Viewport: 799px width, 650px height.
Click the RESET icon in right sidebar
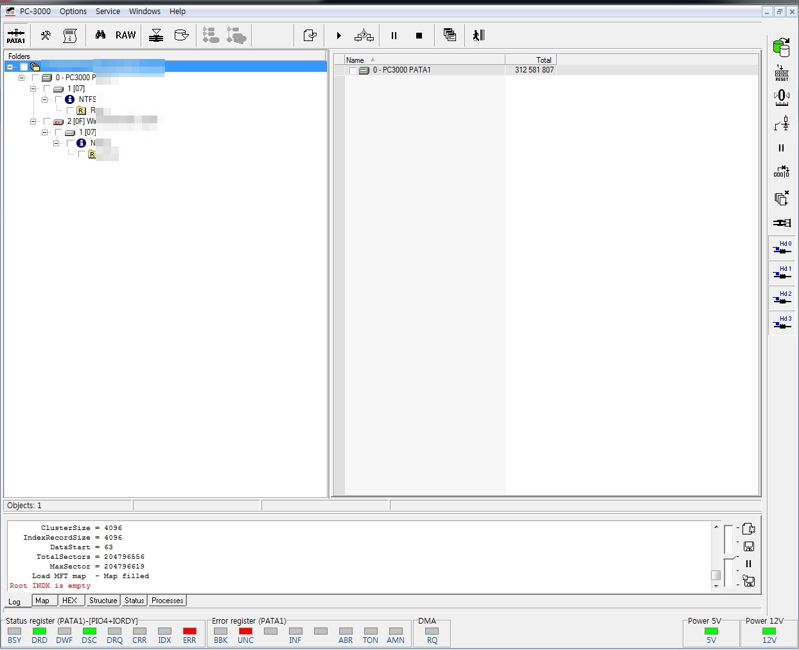[x=782, y=73]
